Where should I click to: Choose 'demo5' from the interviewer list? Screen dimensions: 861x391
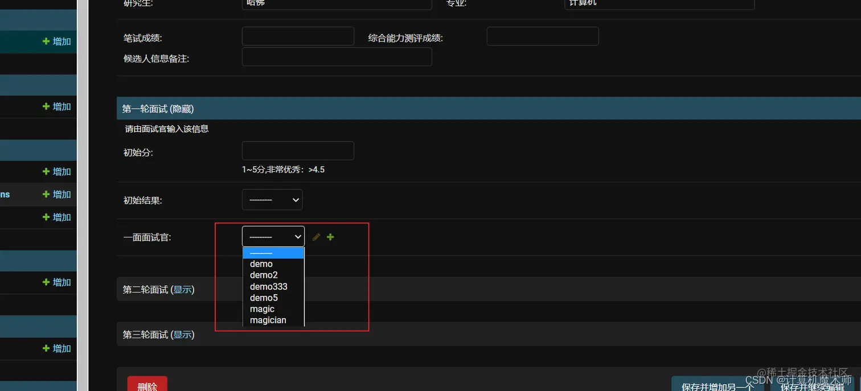point(274,298)
